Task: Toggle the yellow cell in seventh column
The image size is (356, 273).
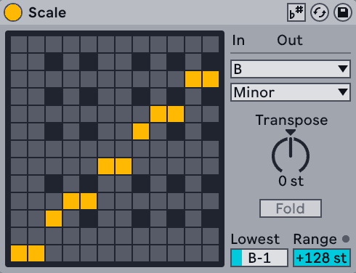Action: coord(124,166)
